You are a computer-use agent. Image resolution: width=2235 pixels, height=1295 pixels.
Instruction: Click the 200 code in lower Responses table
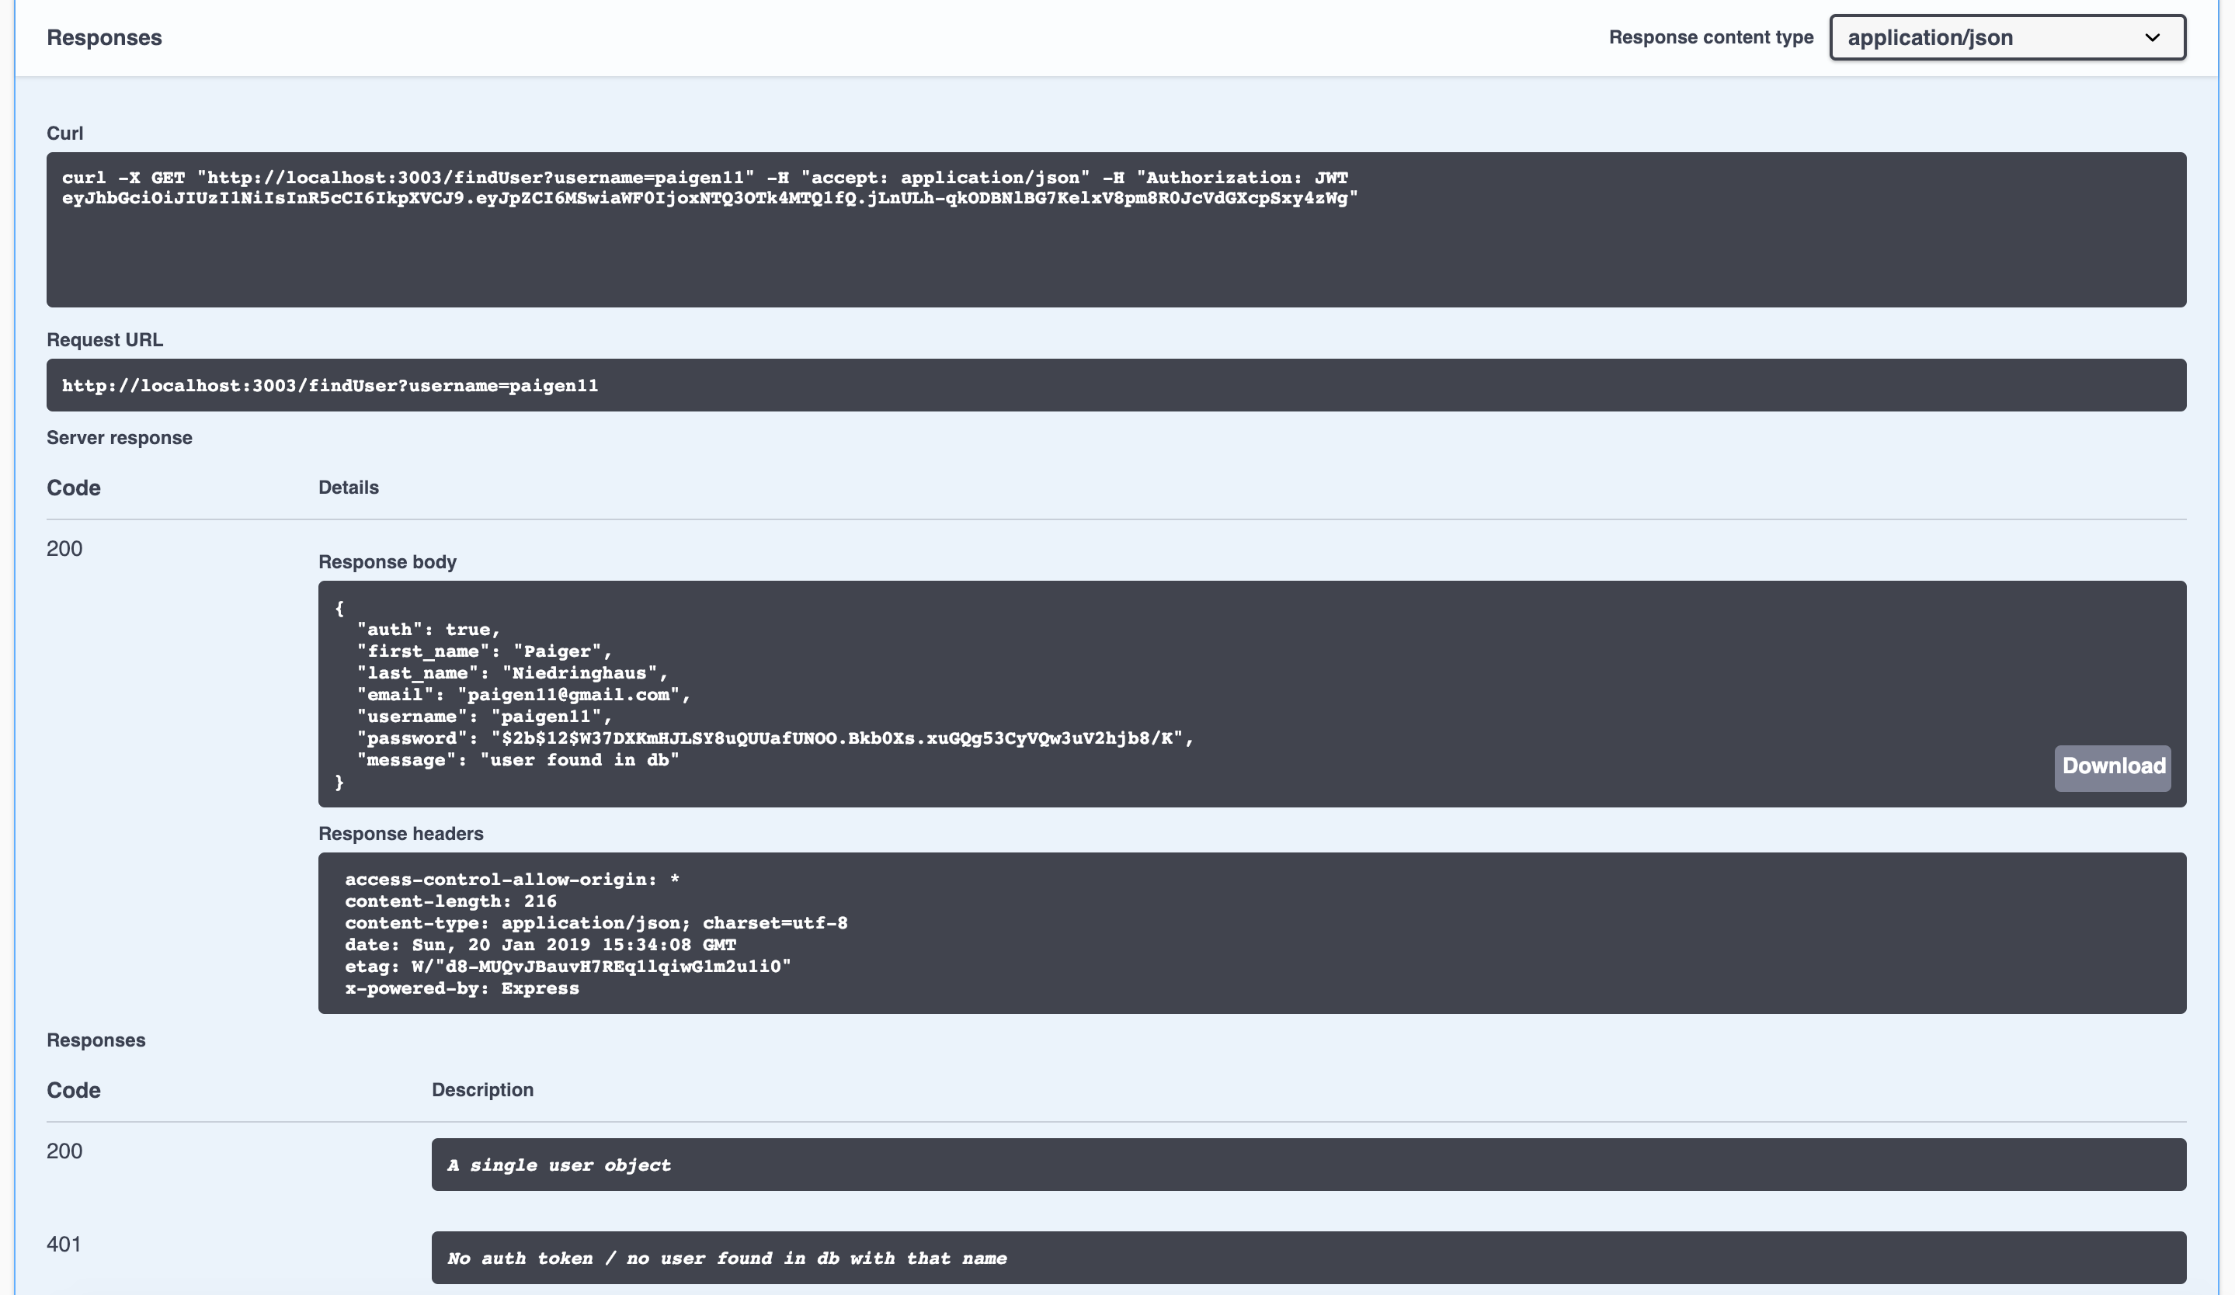click(64, 1151)
